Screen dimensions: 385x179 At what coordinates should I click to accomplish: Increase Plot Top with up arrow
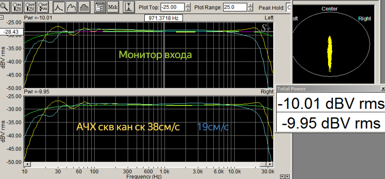click(188, 5)
